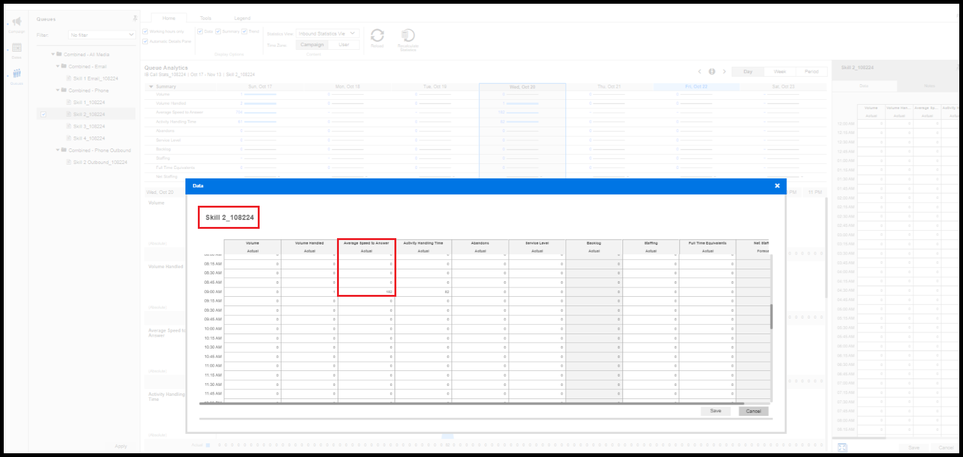The image size is (963, 457).
Task: Go to next period with right chevron
Action: point(724,72)
